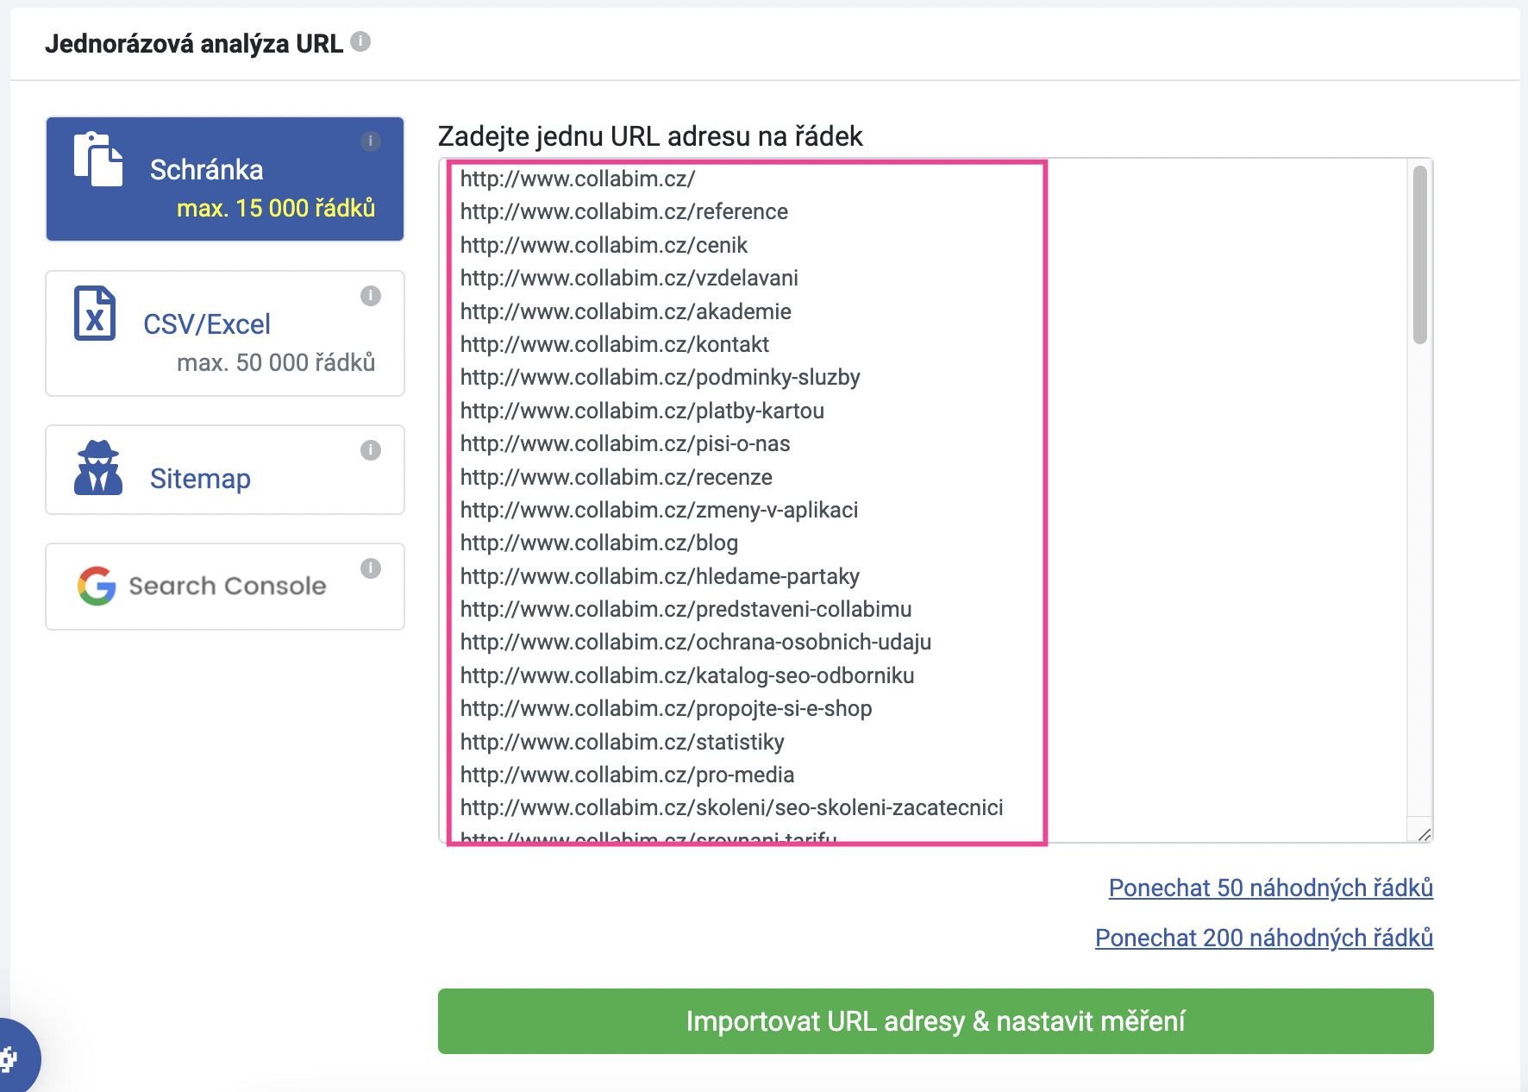Open info icon on Schránka card
The width and height of the screenshot is (1528, 1092).
[x=371, y=141]
